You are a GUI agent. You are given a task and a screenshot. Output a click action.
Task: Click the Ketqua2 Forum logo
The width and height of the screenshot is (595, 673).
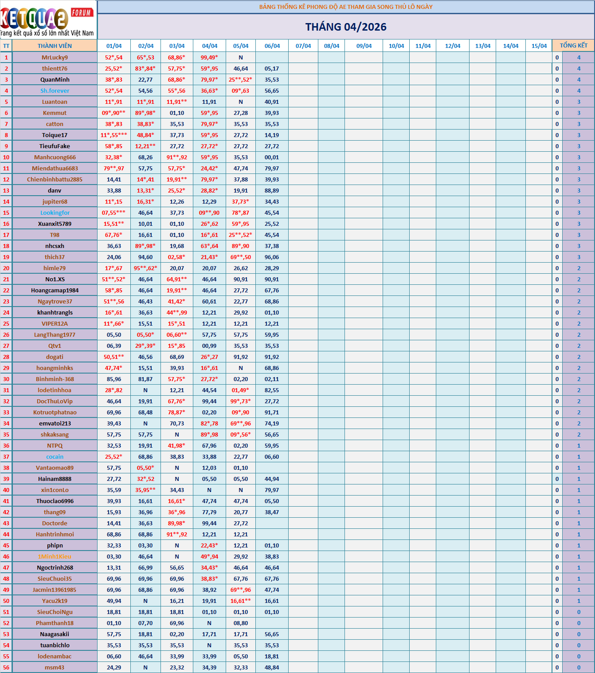tap(48, 20)
